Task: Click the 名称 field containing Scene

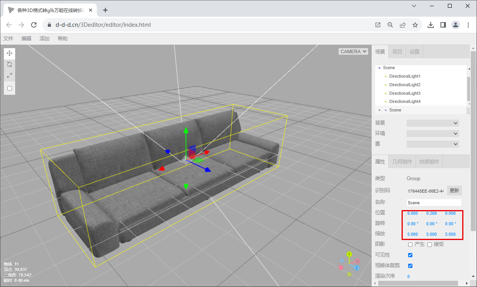Action: coord(434,203)
